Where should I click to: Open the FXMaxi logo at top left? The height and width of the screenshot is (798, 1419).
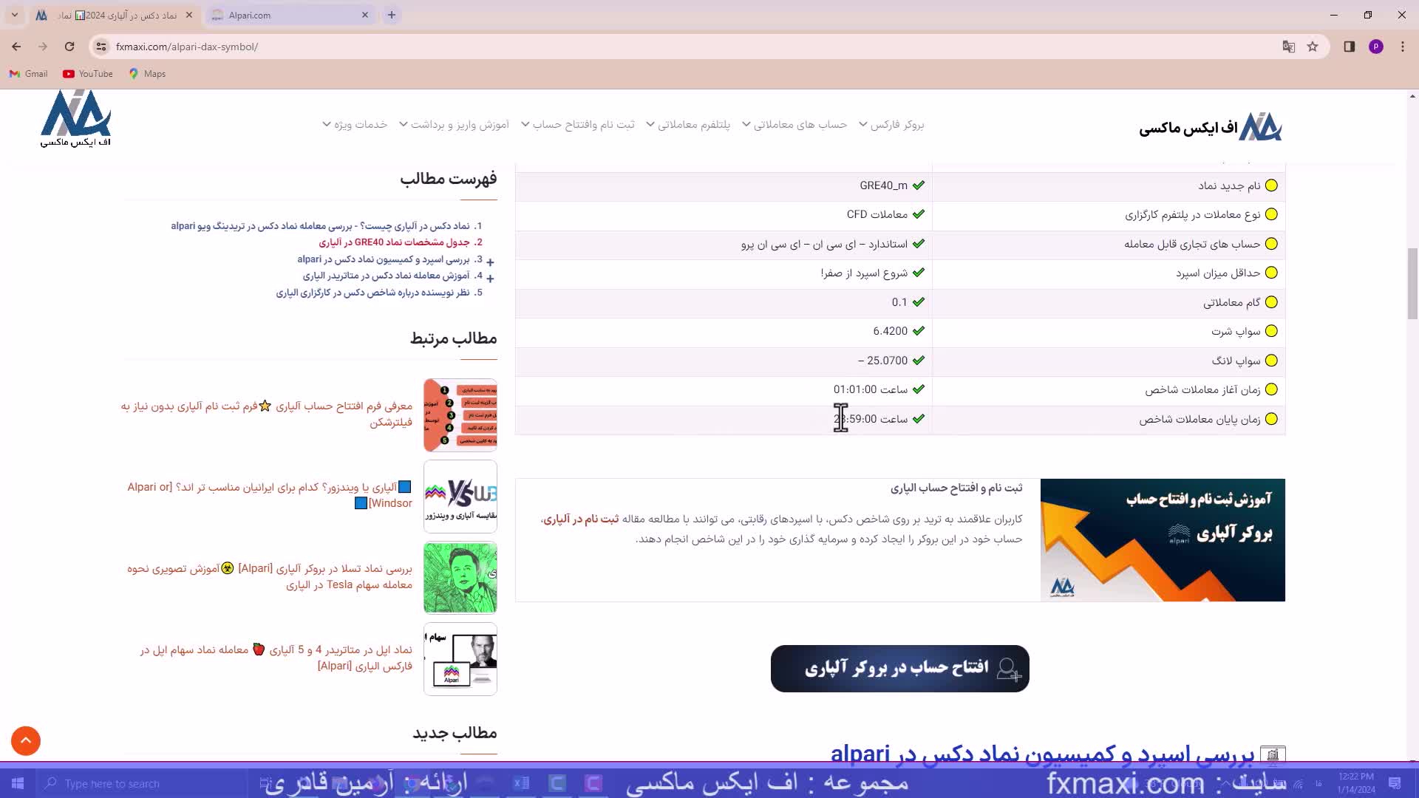(x=75, y=118)
